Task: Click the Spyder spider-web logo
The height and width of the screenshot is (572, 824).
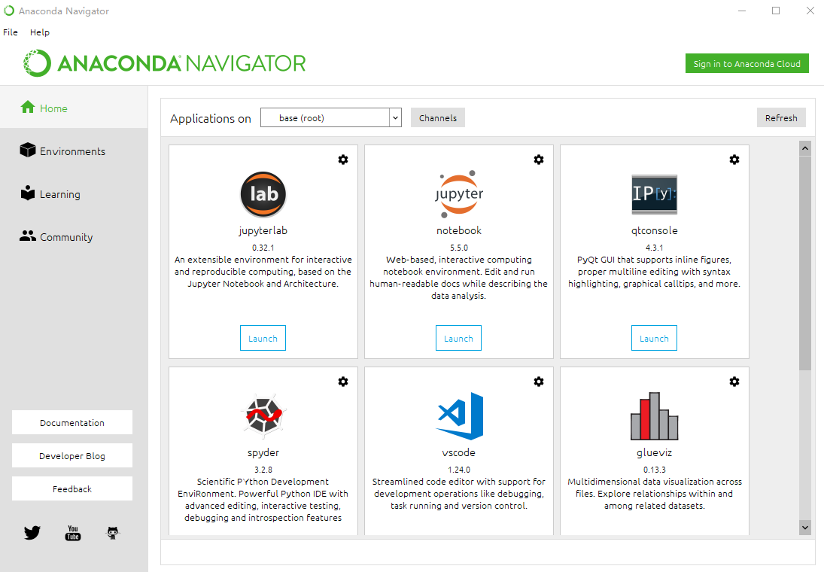Action: (263, 416)
